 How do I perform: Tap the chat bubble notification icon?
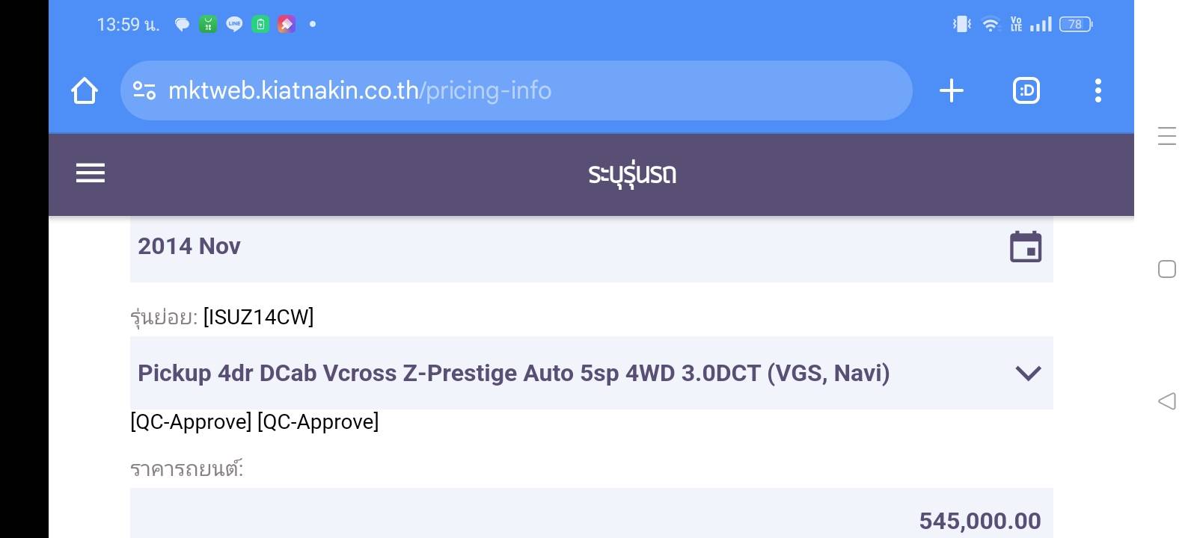(x=182, y=25)
